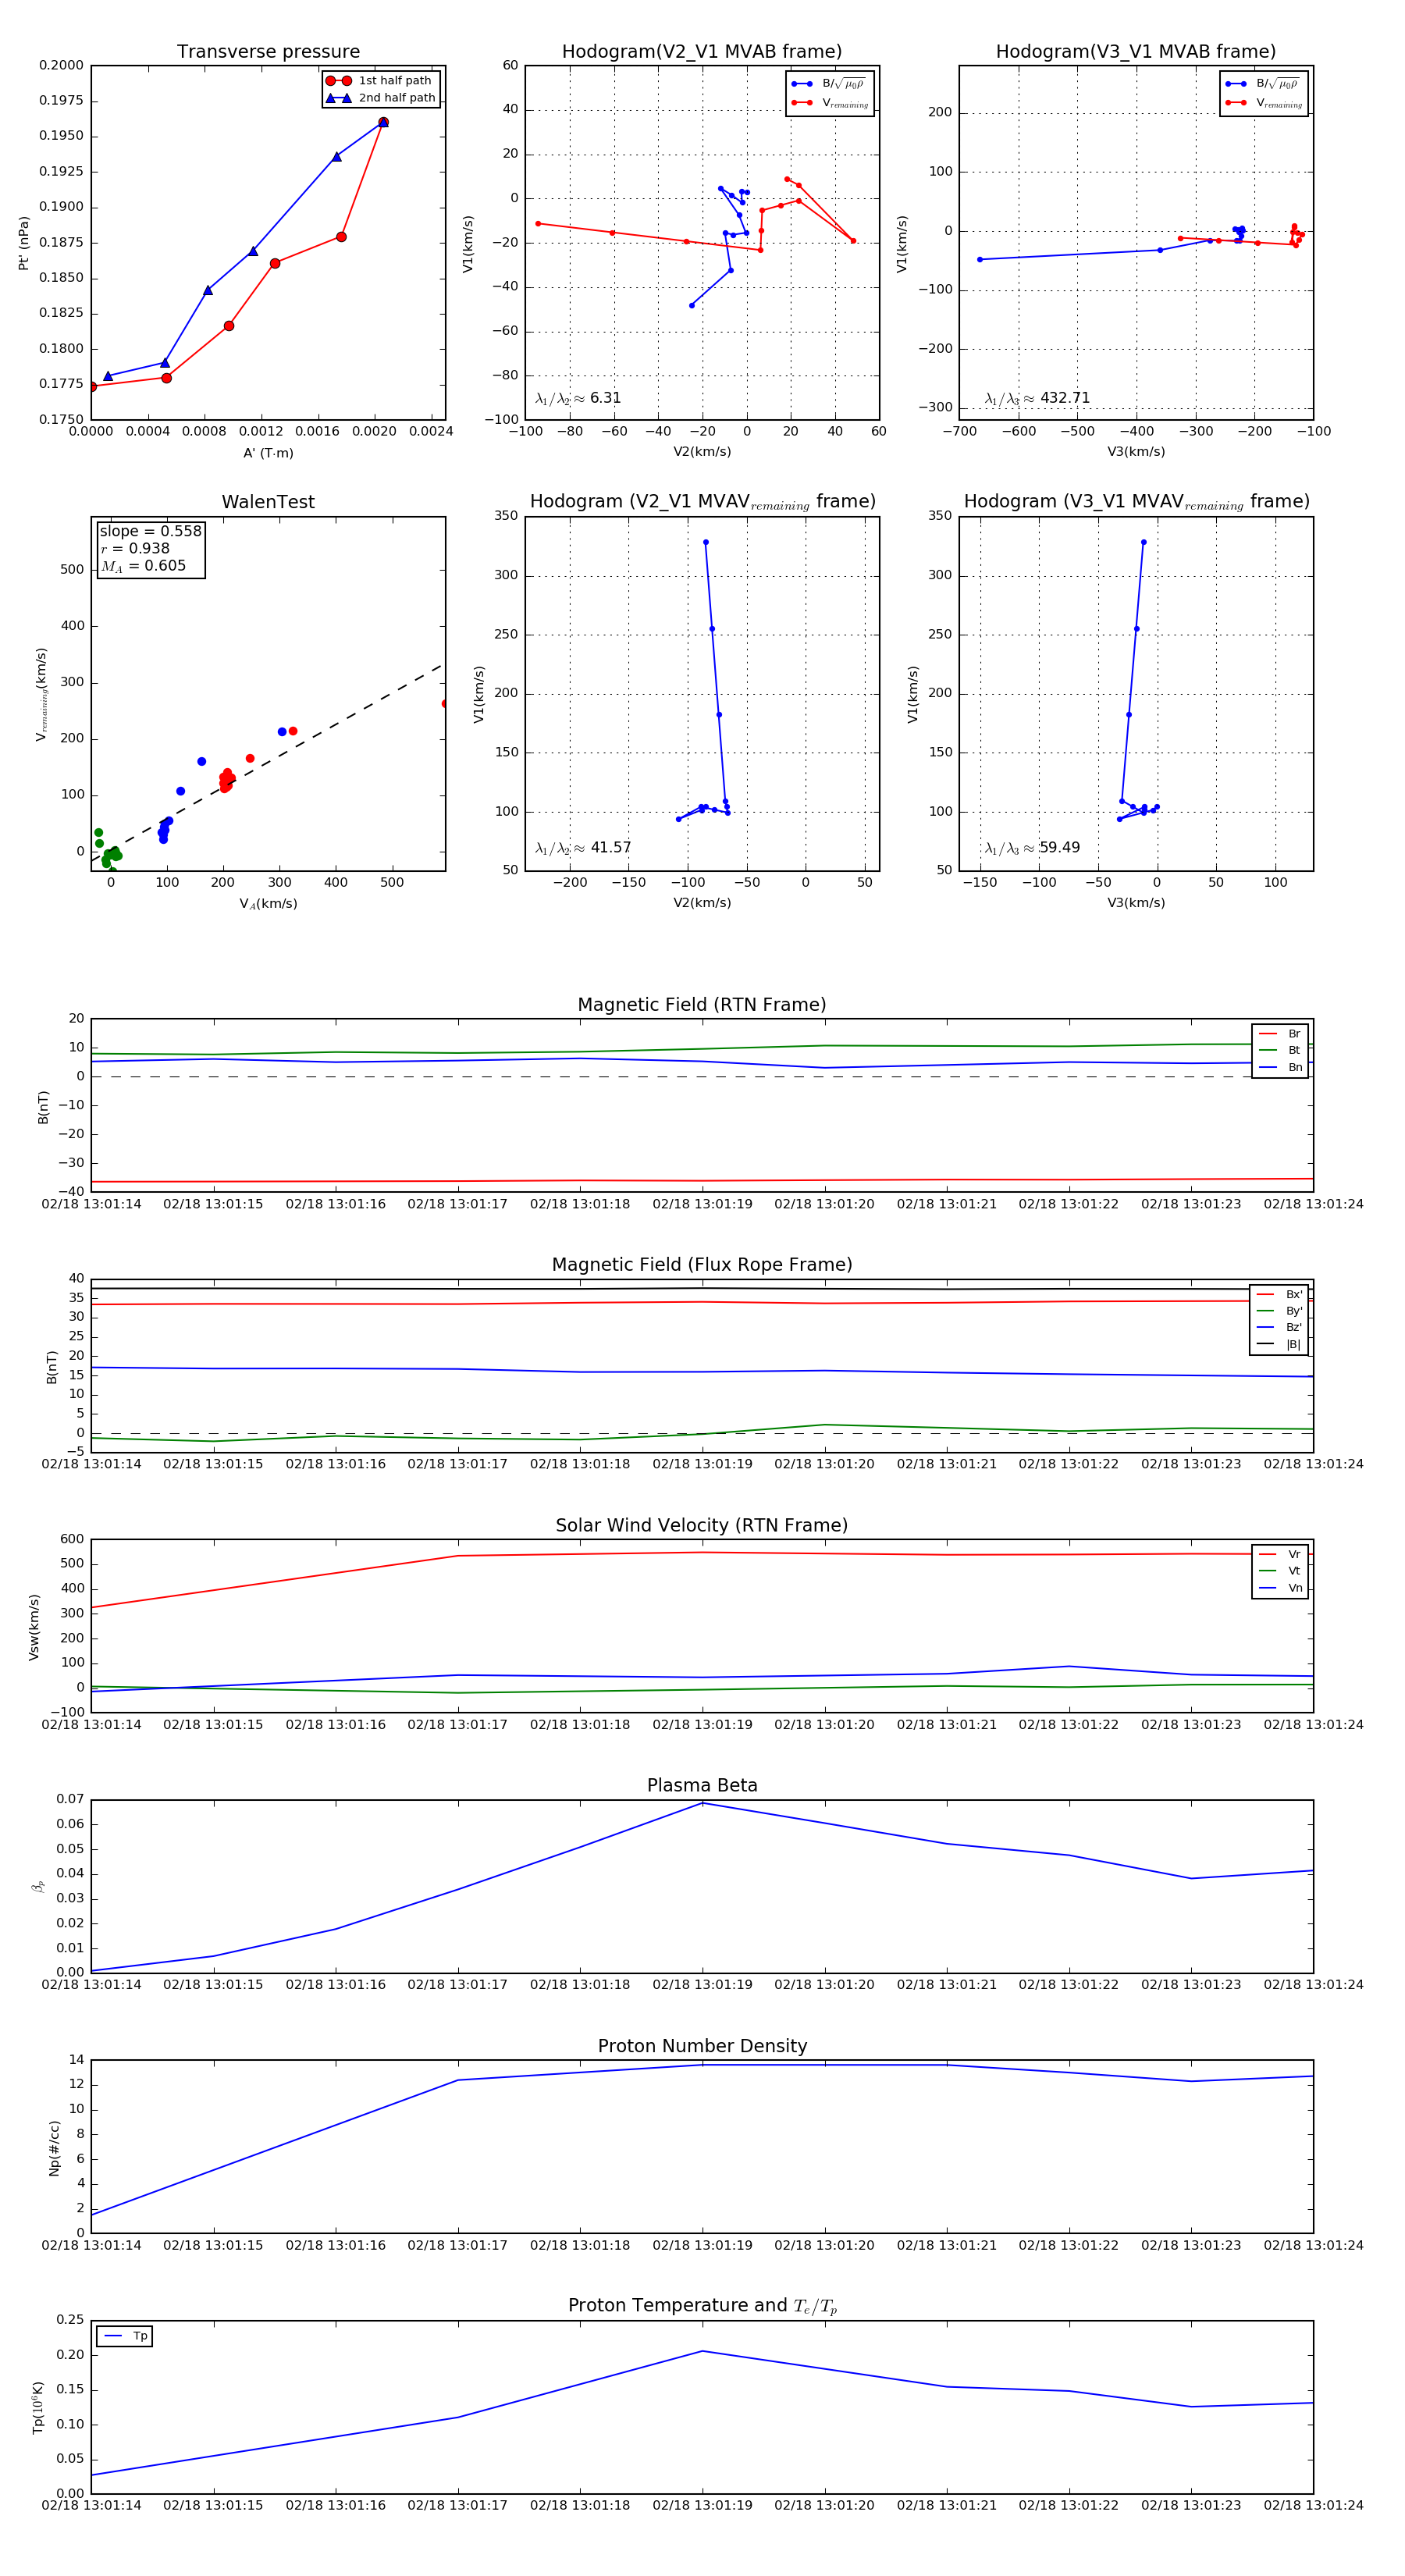Screen dimensions: 1405x2576
Task: Click the "Proton Number Density" title
Action: coord(702,2046)
